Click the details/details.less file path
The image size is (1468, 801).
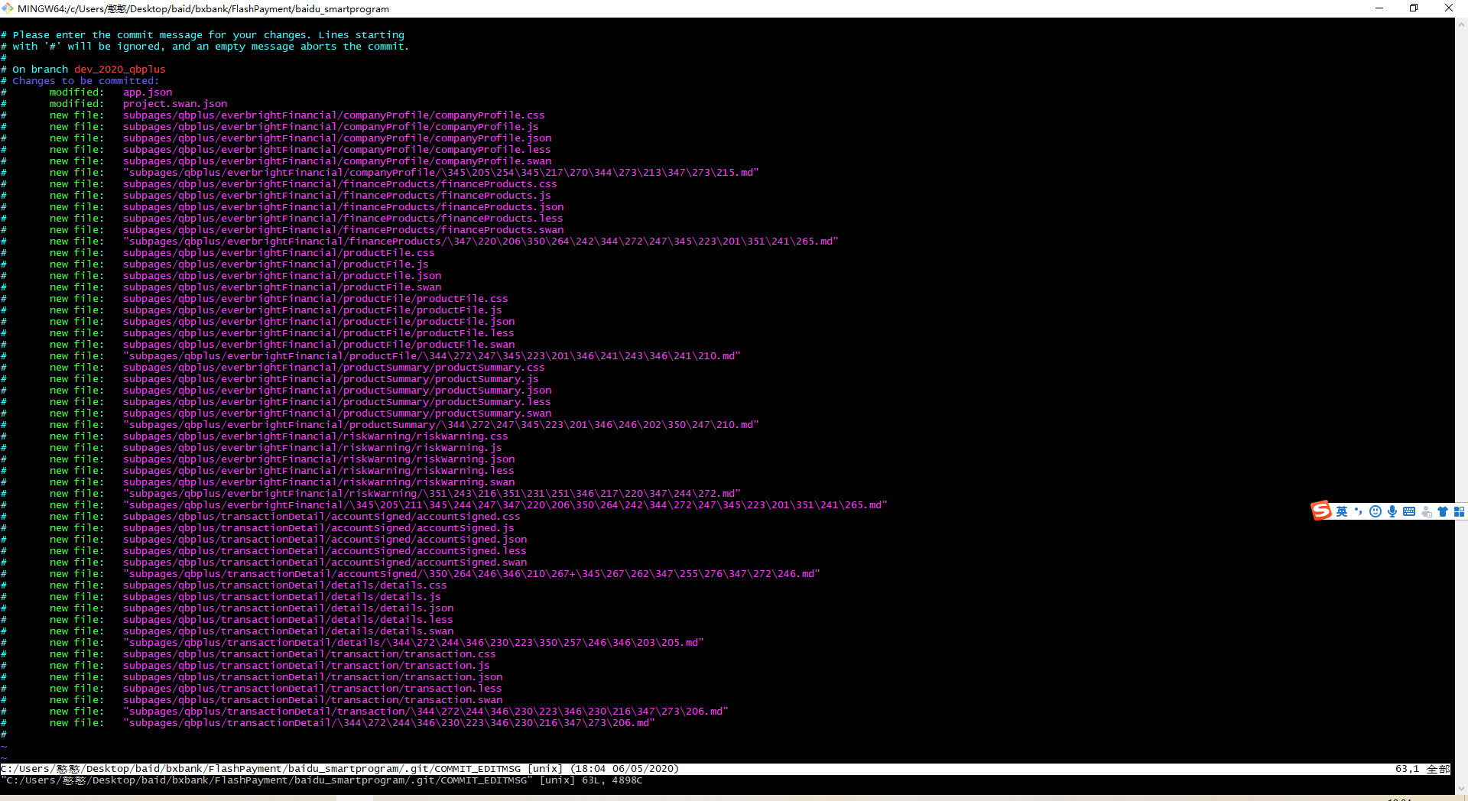click(x=288, y=620)
